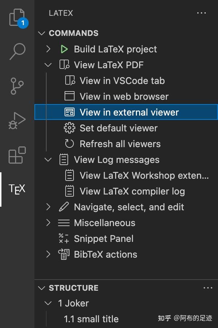Click the Set default viewer gear icon

(x=69, y=128)
